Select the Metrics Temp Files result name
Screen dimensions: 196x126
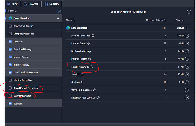81,36
